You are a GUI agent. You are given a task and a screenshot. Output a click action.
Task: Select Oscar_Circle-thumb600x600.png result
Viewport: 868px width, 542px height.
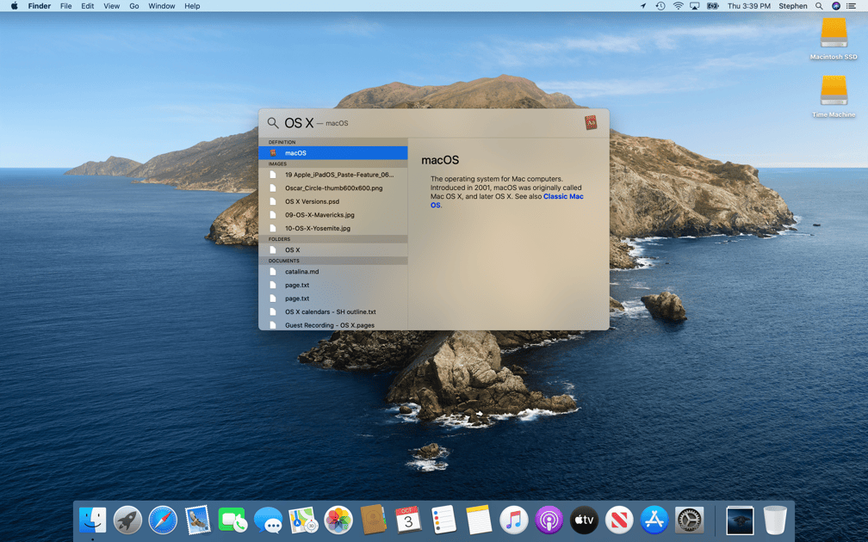pyautogui.click(x=333, y=188)
